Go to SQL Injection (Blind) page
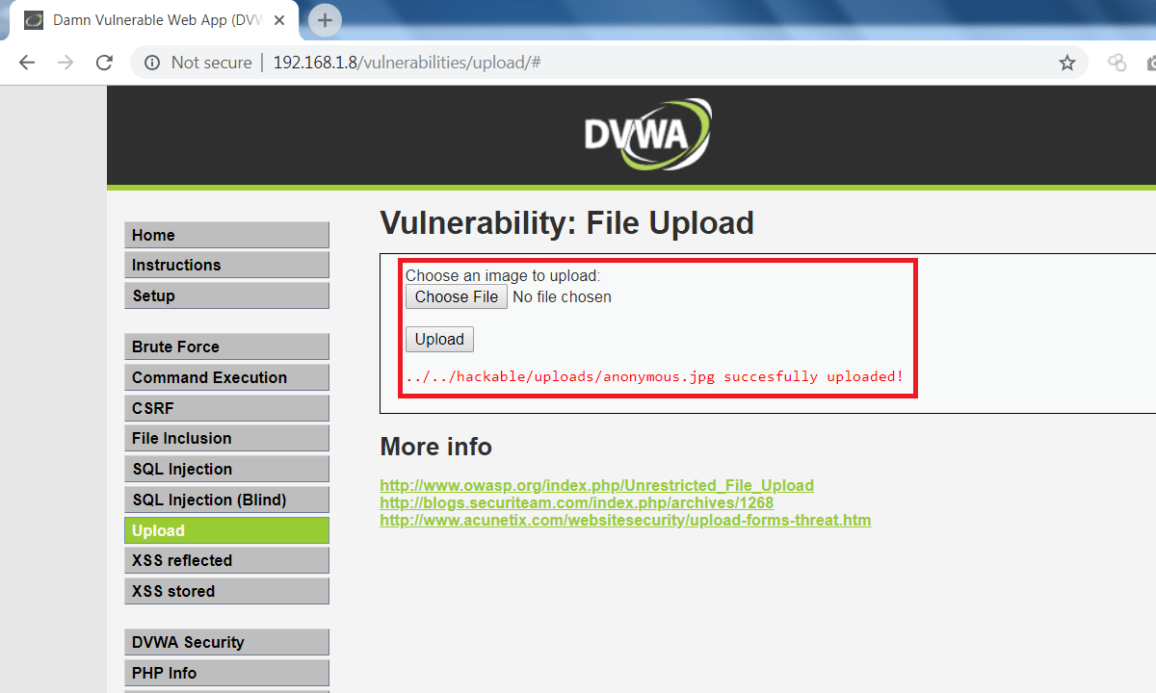The width and height of the screenshot is (1156, 693). 226,500
